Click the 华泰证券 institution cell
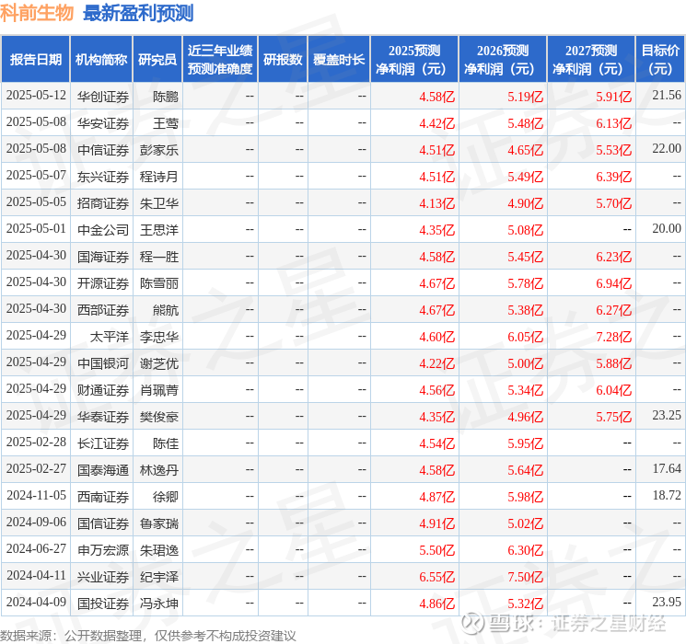This screenshot has height=644, width=686. 103,416
